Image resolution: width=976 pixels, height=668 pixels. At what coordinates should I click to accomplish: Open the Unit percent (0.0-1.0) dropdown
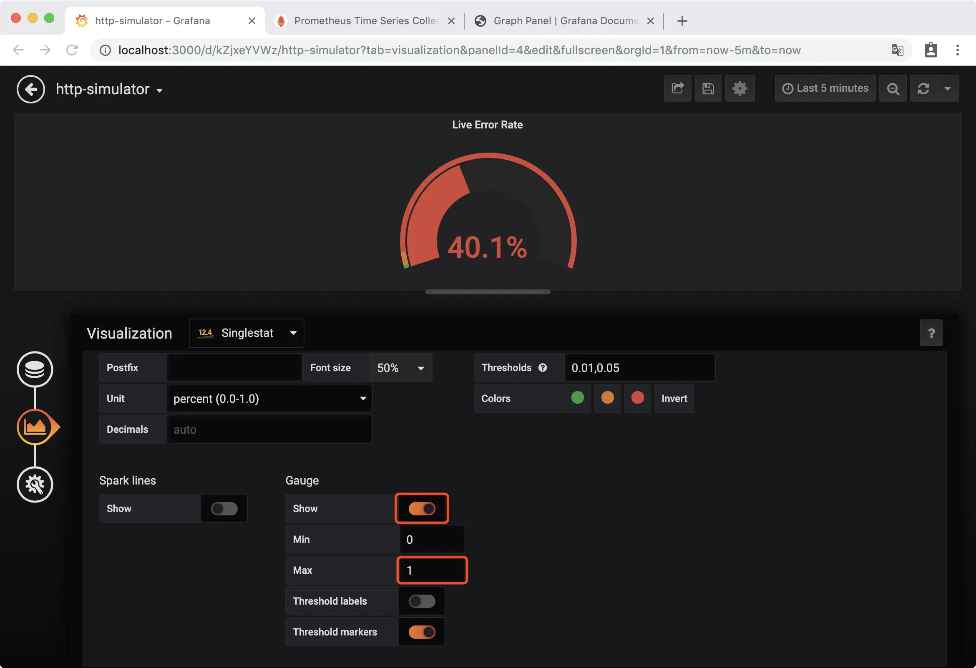coord(269,399)
